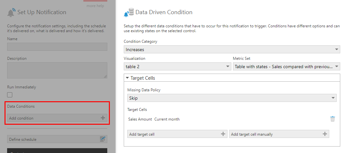Select the Current month target cell text
Screen dimensions: 348x153
click(167, 119)
